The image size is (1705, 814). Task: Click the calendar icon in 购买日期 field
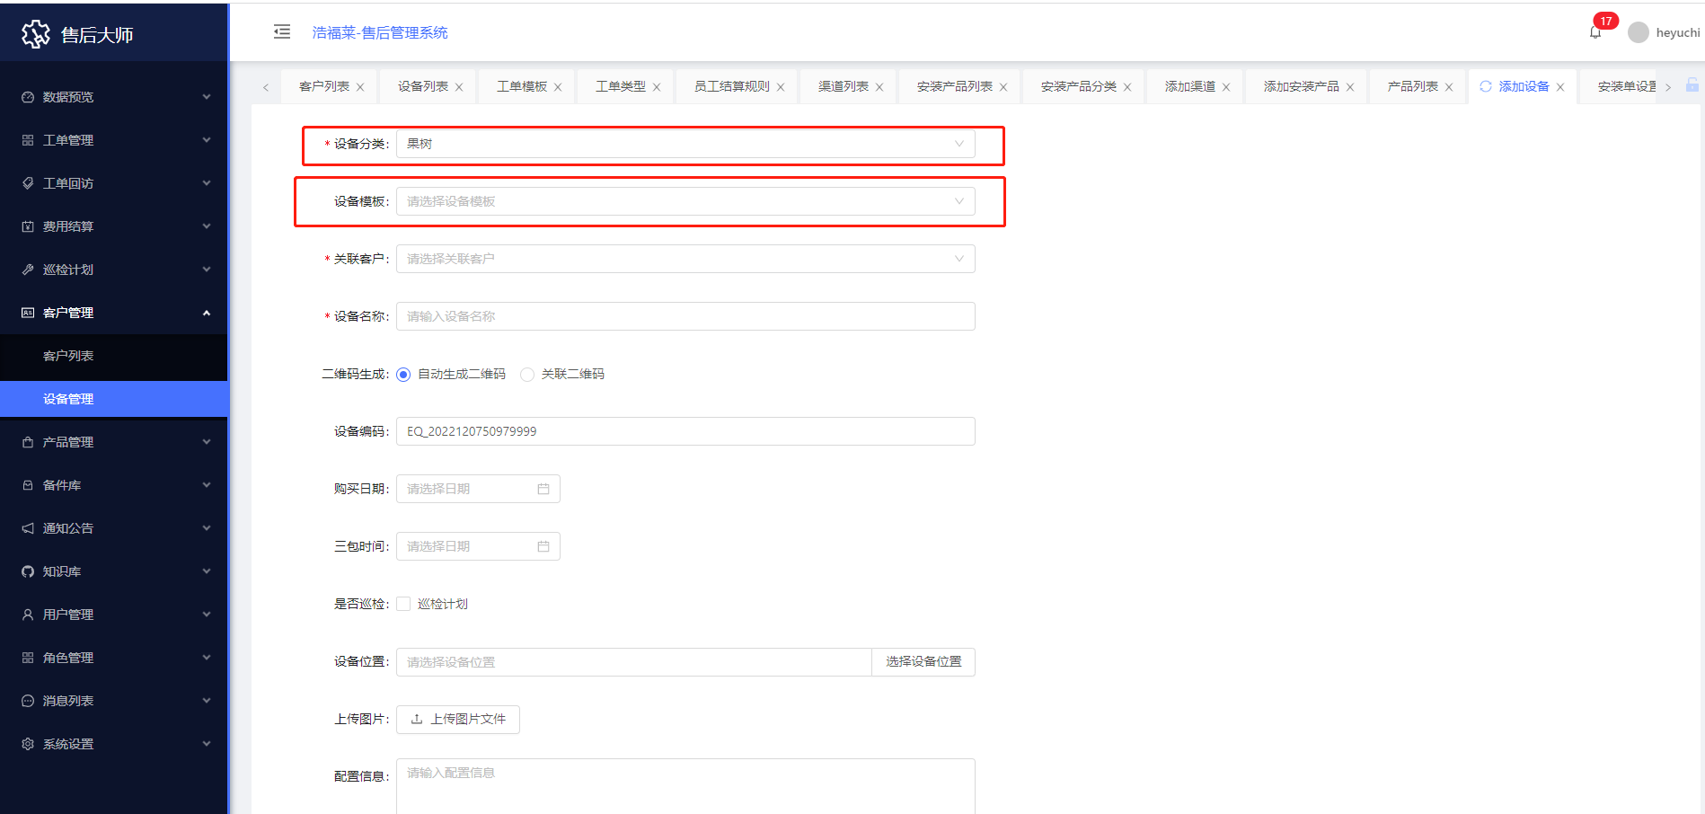click(543, 489)
